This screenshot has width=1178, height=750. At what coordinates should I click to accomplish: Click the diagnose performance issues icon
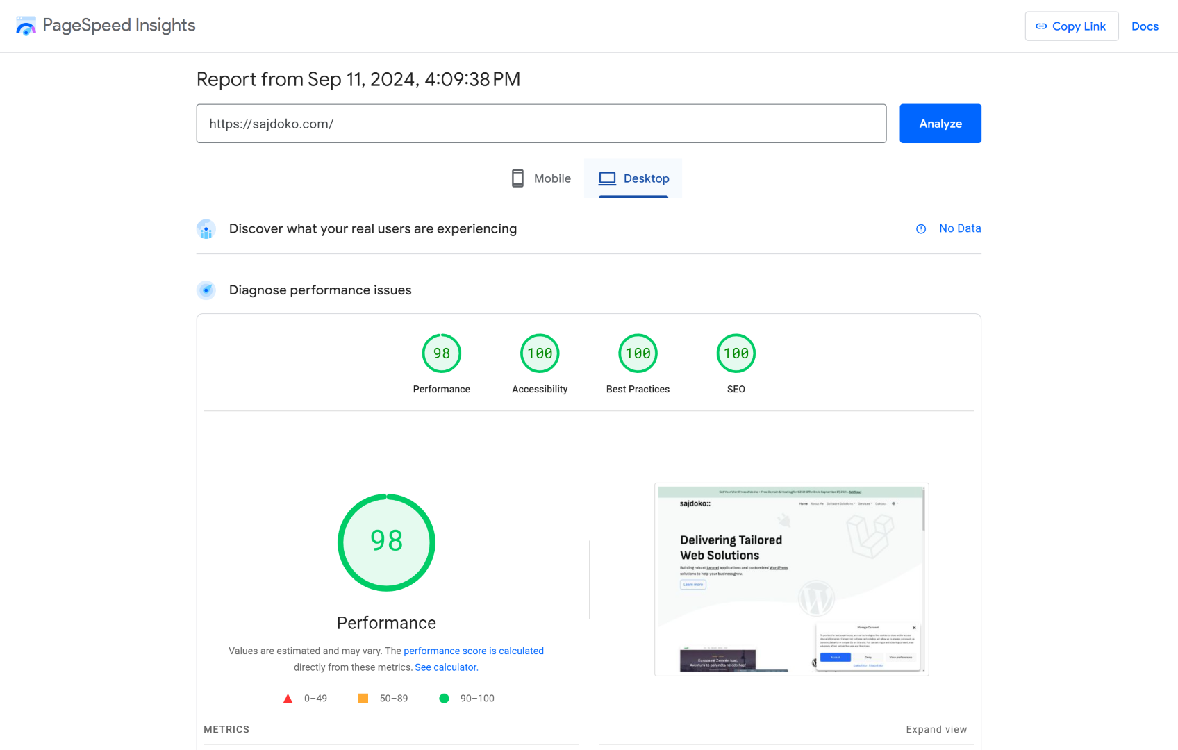(x=206, y=290)
